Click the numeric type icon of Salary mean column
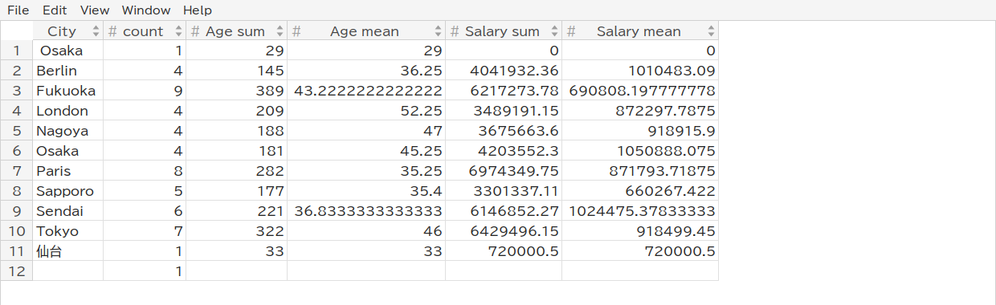 571,31
